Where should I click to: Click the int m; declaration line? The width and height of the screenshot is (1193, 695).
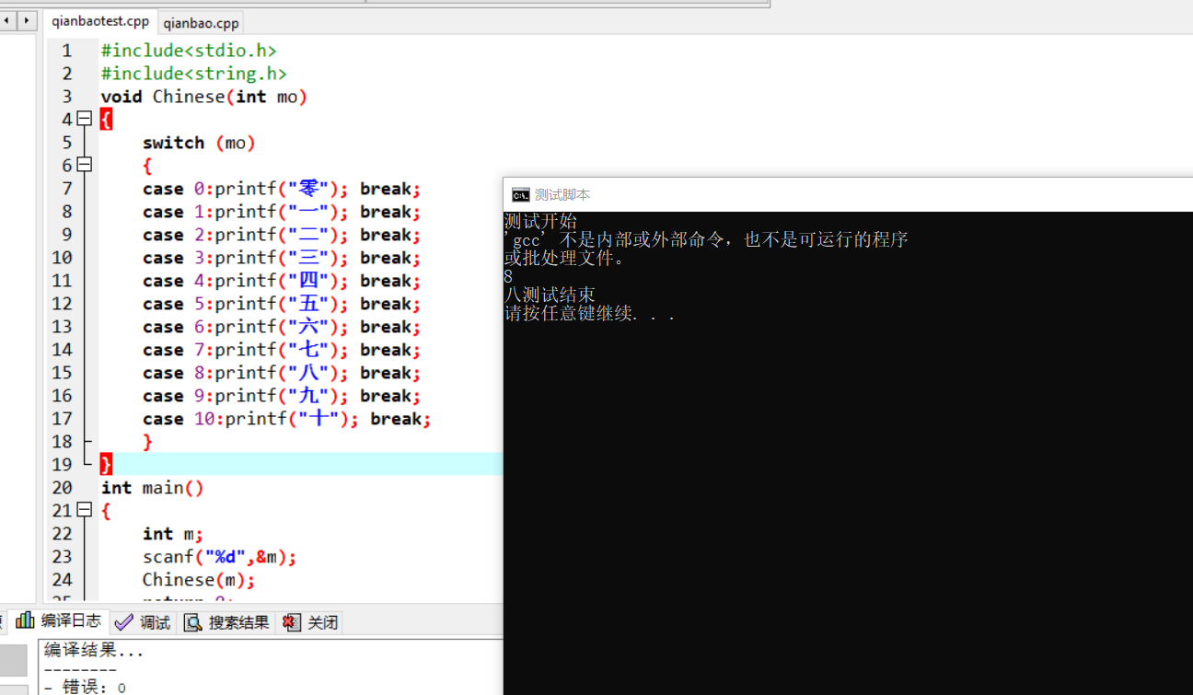pyautogui.click(x=172, y=534)
